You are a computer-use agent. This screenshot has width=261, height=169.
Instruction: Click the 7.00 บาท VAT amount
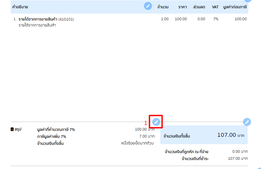(147, 136)
